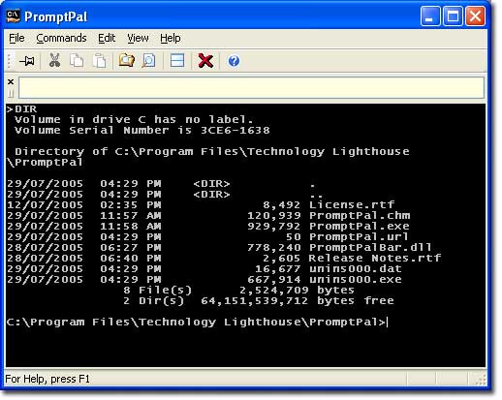Click the total "2,524,709 bytes"
502x400 pixels.
pyautogui.click(x=297, y=290)
